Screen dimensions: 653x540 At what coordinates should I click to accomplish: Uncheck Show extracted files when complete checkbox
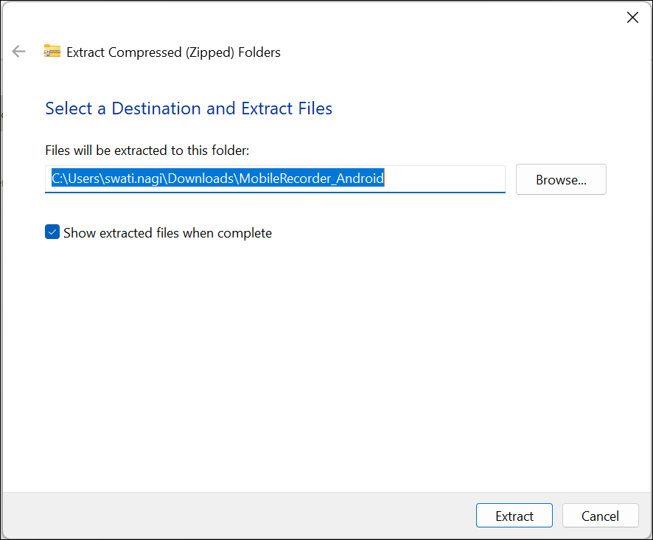pos(52,232)
